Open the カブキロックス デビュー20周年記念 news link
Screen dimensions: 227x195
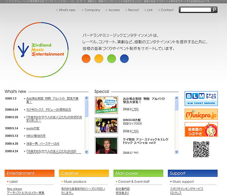click(x=49, y=110)
